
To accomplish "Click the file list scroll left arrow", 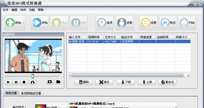I will coord(70,75).
